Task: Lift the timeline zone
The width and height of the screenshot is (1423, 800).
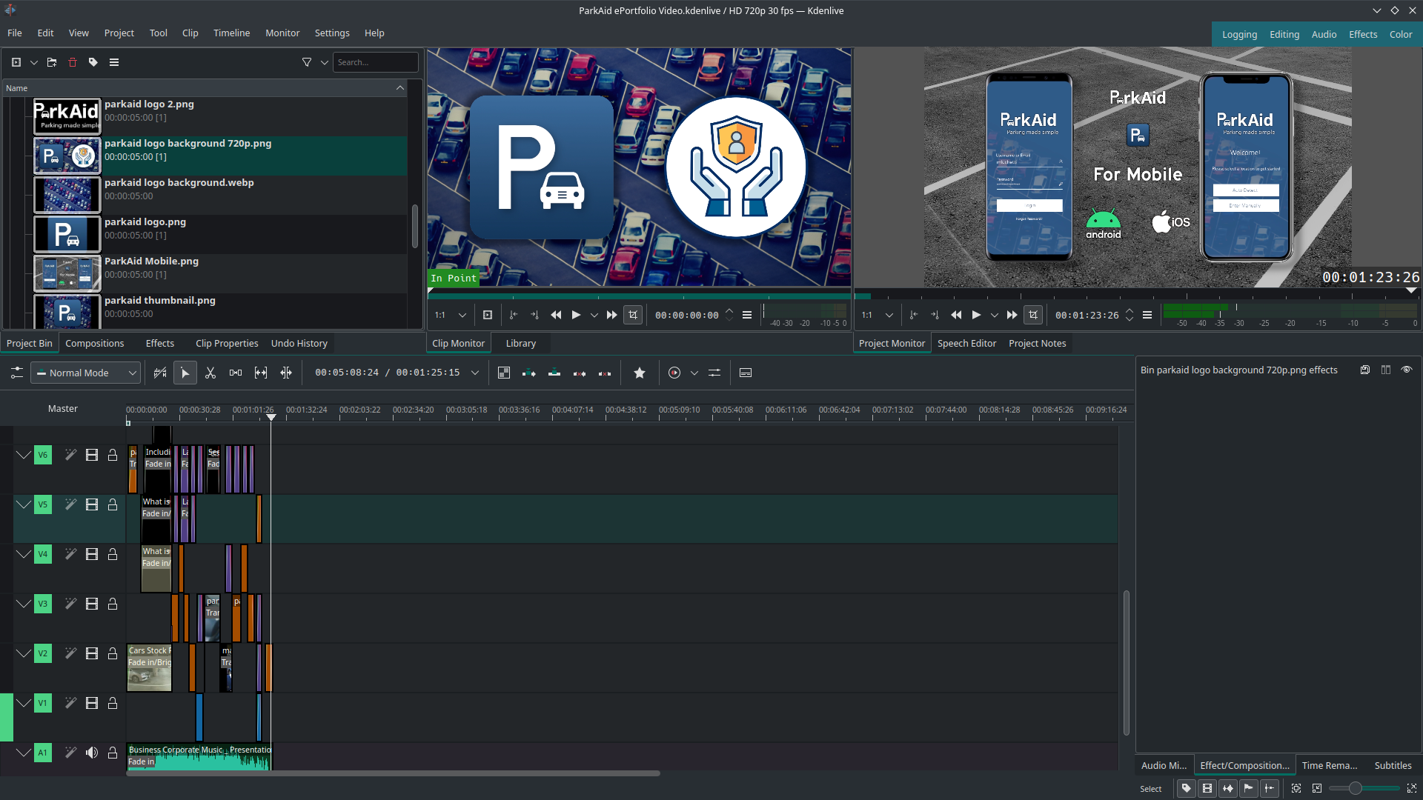Action: (x=605, y=373)
